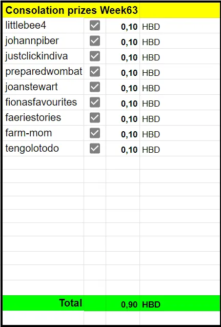Select the HBD cell in Total row

point(180,303)
